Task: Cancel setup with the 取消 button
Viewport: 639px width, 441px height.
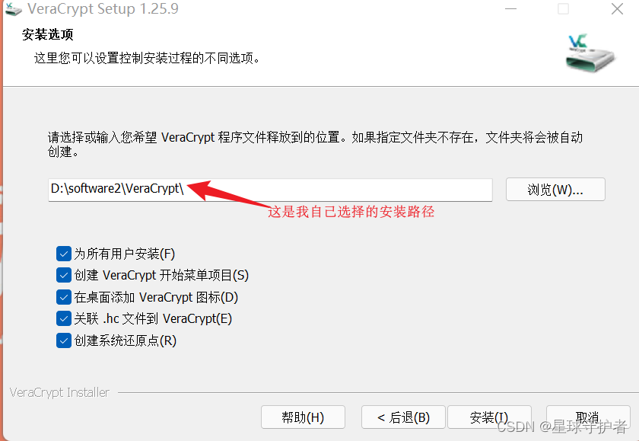Action: coord(588,417)
